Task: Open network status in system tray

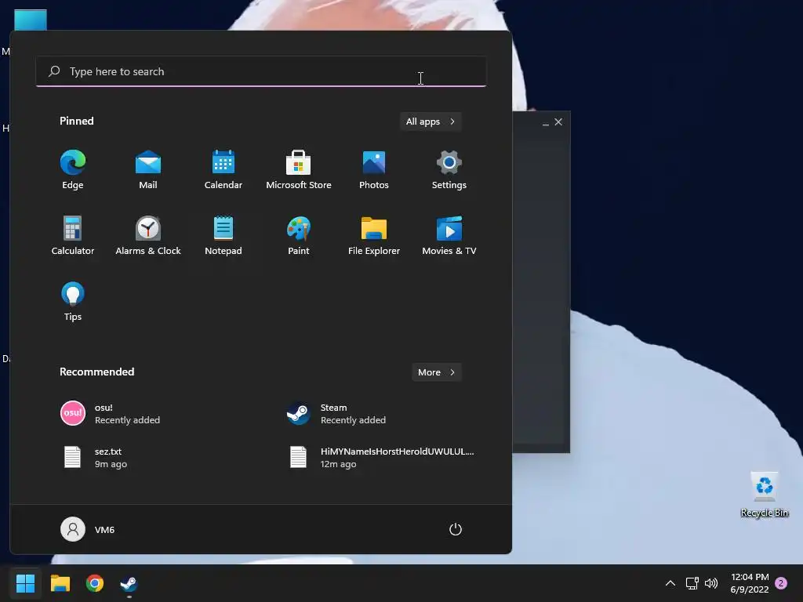Action: click(x=692, y=583)
